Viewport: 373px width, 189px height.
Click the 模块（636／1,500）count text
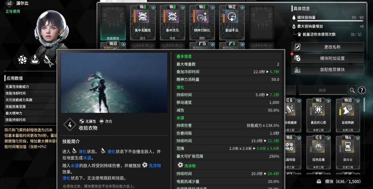point(343,181)
